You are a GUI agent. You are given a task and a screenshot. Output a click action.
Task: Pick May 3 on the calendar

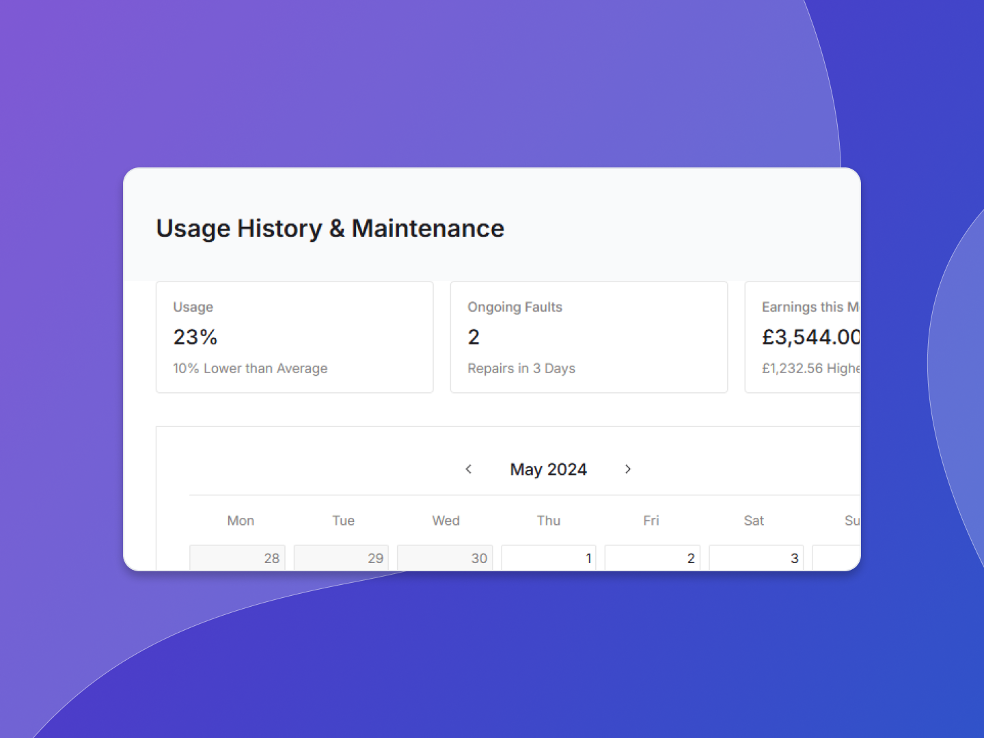click(756, 558)
